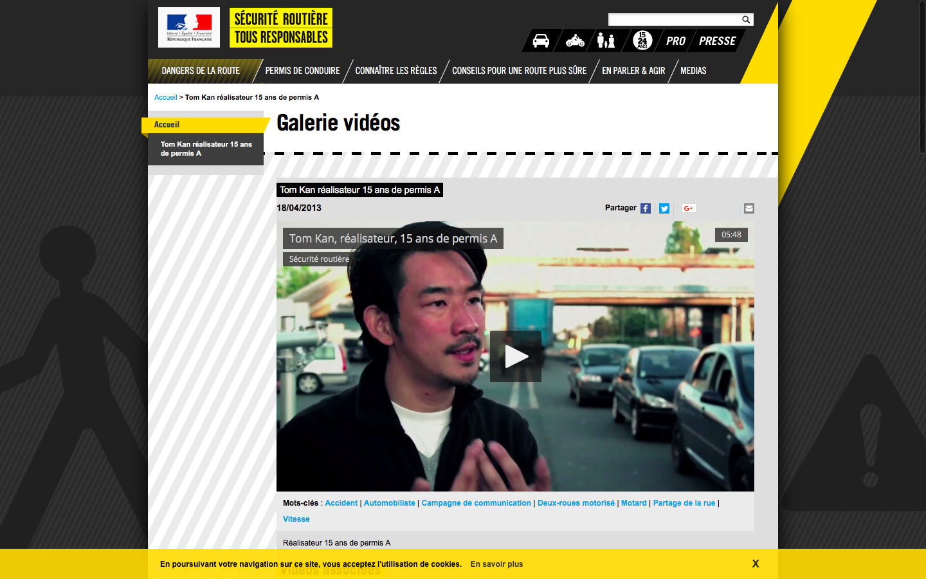
Task: Click into the site search field
Action: (x=675, y=19)
